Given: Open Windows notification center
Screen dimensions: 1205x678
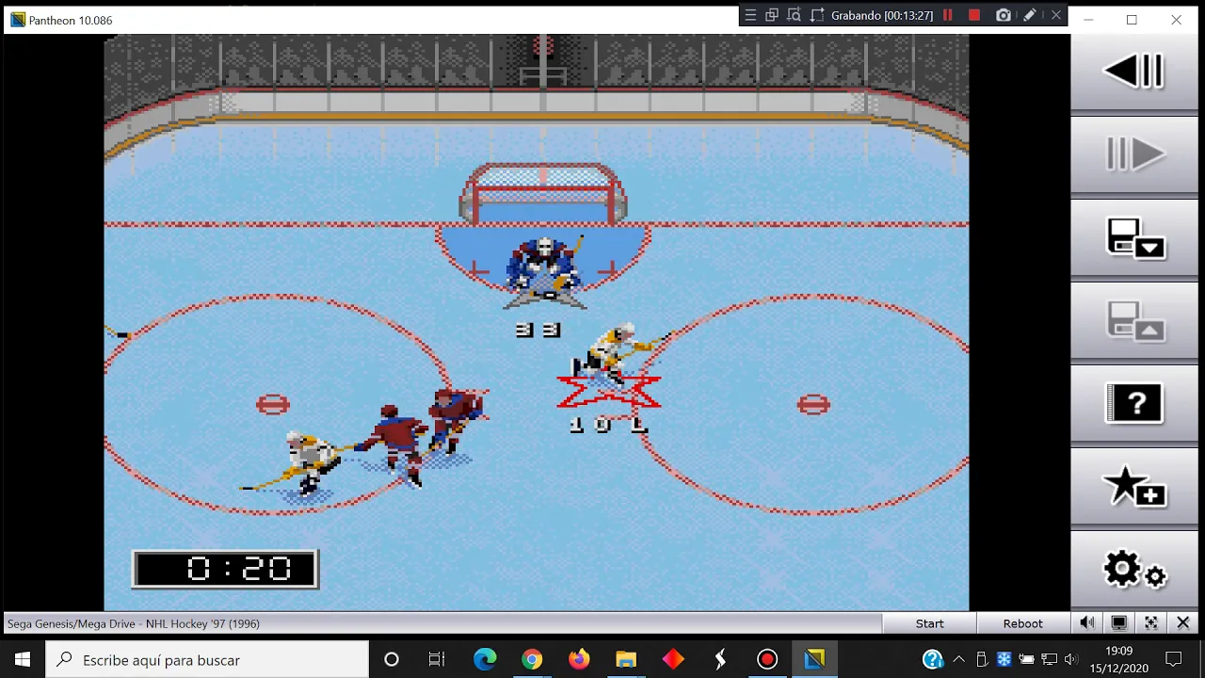Looking at the screenshot, I should 1174,659.
